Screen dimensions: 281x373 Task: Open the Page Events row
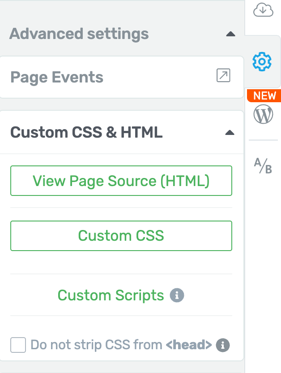(x=122, y=77)
